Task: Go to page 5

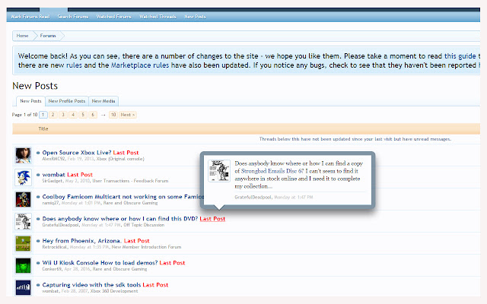Action: coord(83,115)
